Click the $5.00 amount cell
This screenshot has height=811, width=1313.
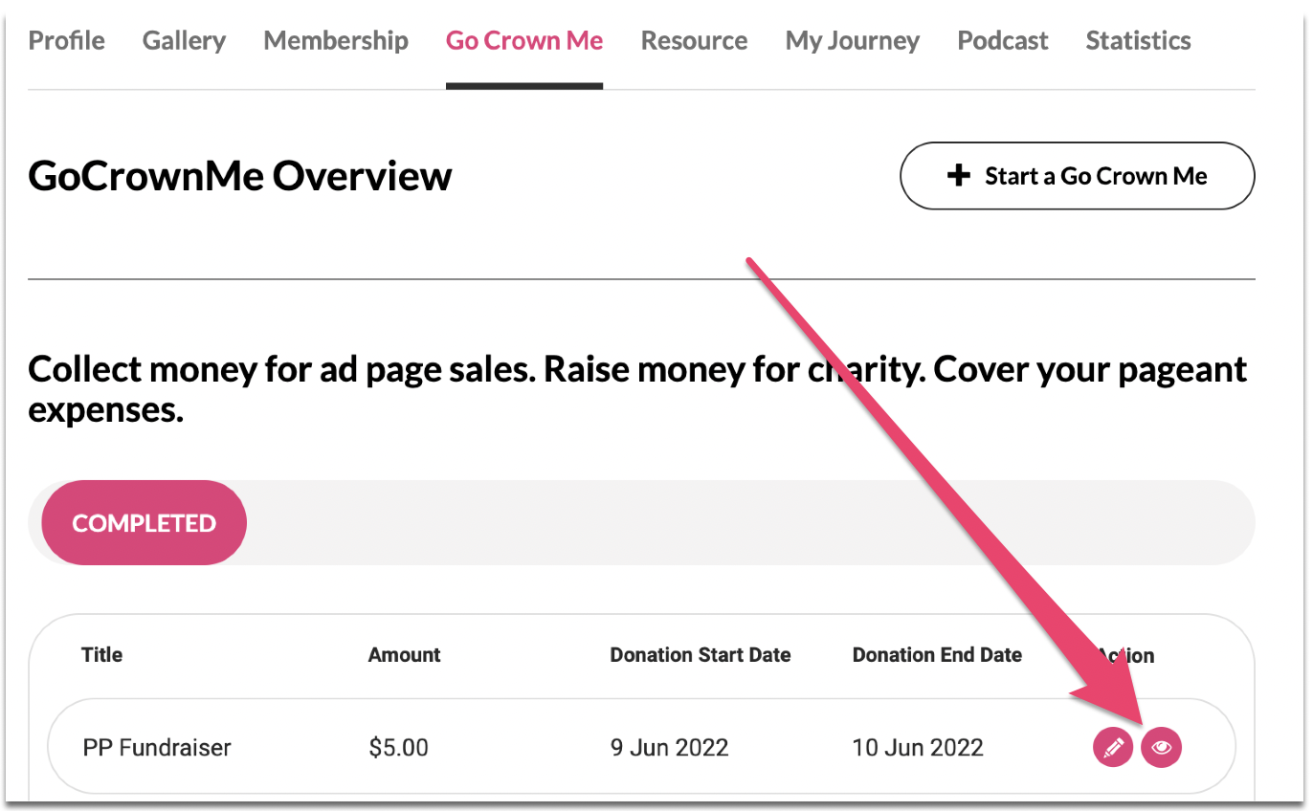(x=399, y=748)
